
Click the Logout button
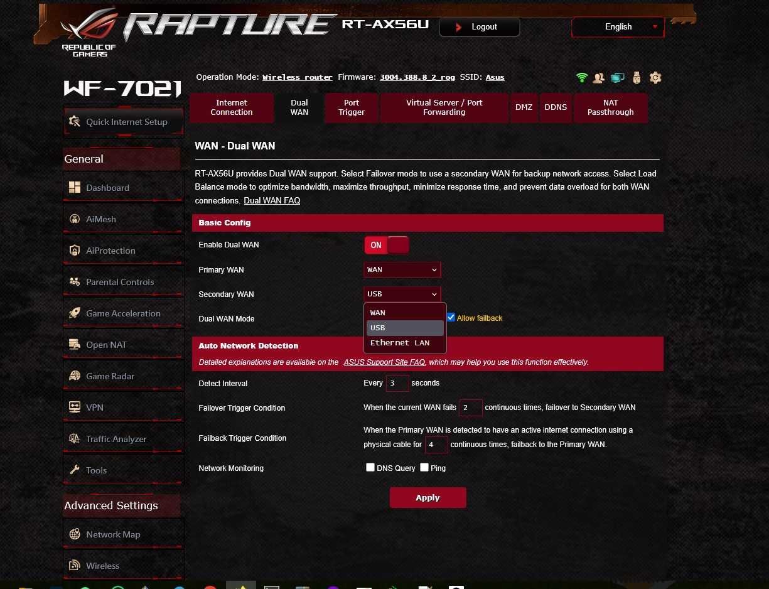(479, 27)
